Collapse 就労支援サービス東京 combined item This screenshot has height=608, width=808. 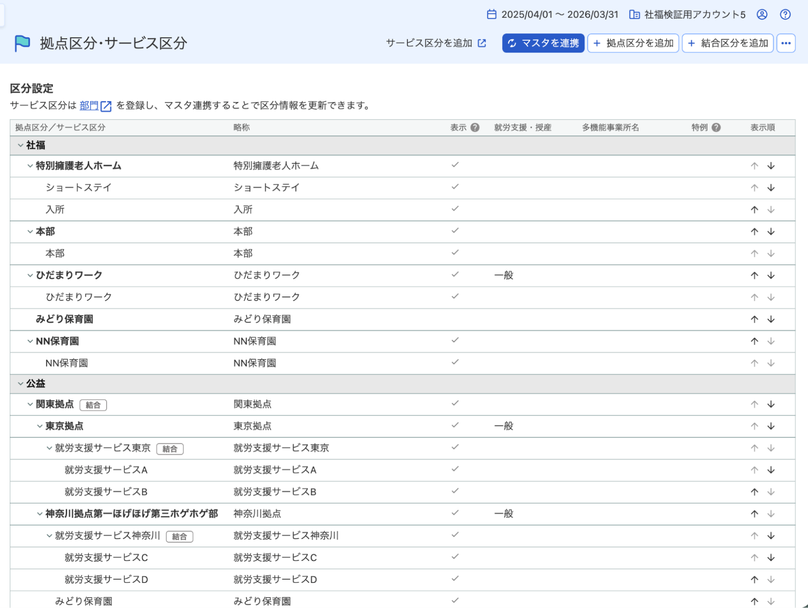pyautogui.click(x=49, y=448)
